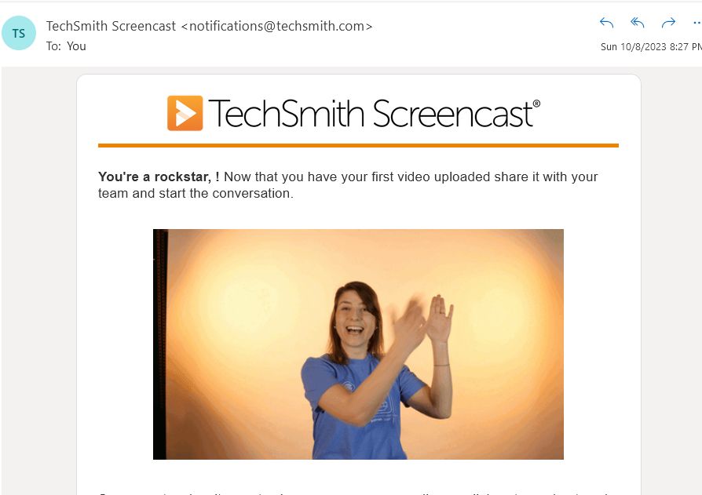The image size is (702, 495).
Task: Click the TechSmith Screencast sender display name
Action: (x=111, y=27)
